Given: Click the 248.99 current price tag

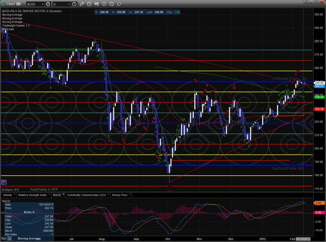Looking at the screenshot, I should [319, 83].
